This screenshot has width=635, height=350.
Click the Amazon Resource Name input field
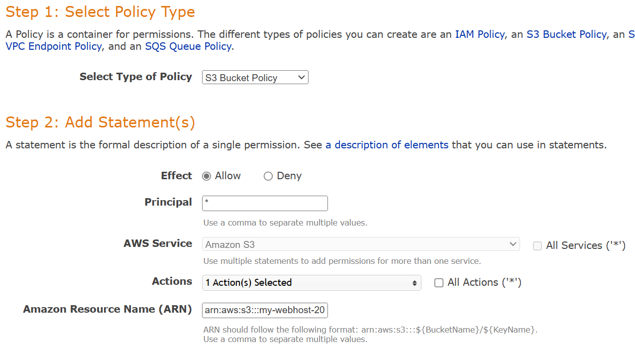[x=265, y=311]
